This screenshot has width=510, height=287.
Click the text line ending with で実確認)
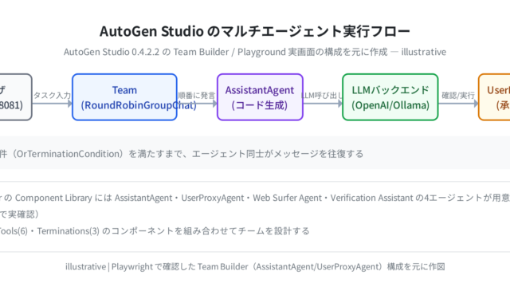pyautogui.click(x=19, y=214)
